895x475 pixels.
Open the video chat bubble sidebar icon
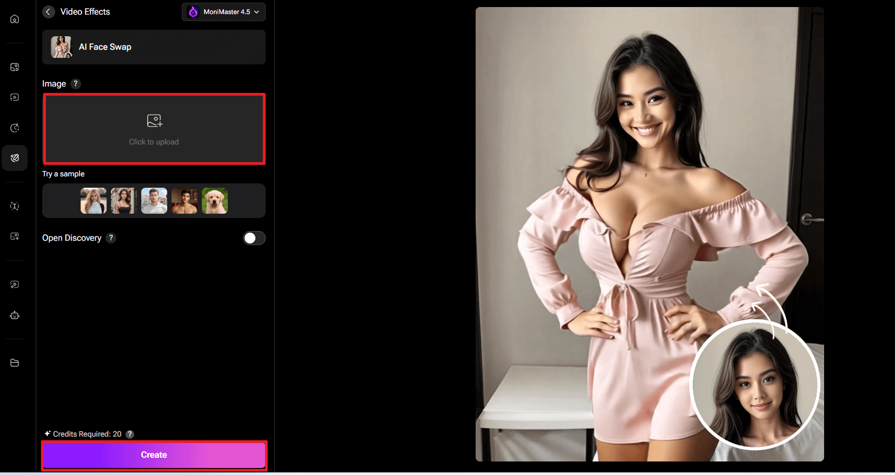point(15,285)
